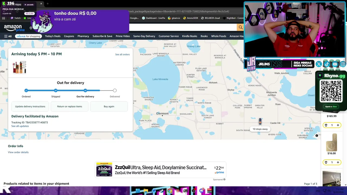Open the Pharmacy nav link
This screenshot has width=347, height=195.
[x=83, y=36]
